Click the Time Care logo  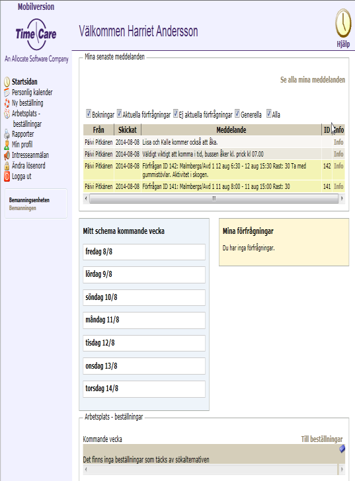pos(36,34)
